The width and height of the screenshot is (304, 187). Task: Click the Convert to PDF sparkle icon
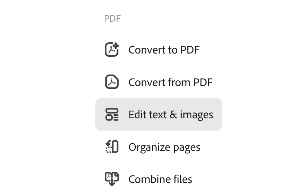112,50
